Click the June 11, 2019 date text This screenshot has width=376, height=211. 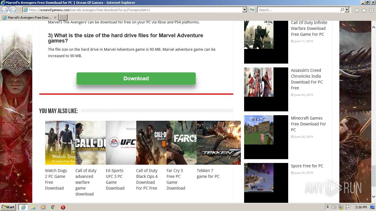pos(303,41)
